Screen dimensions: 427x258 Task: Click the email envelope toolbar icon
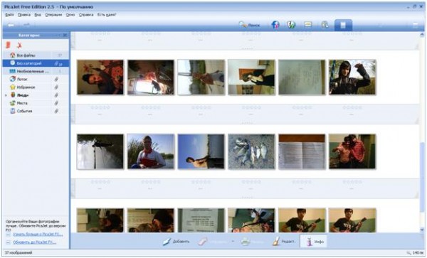pyautogui.click(x=307, y=25)
